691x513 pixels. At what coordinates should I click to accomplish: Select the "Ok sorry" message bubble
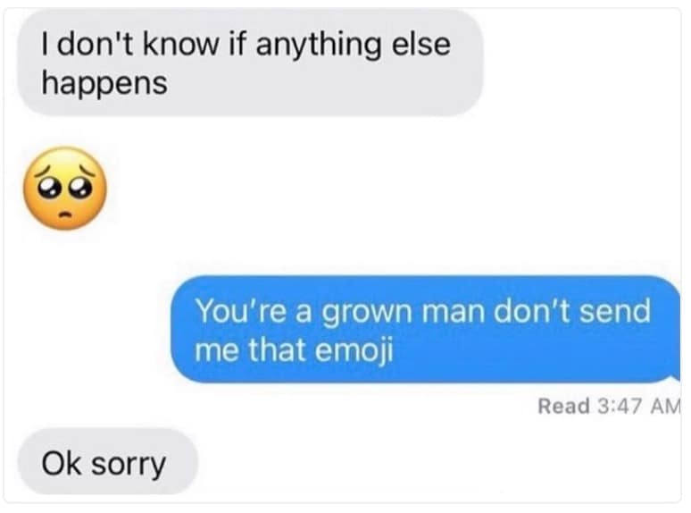point(108,462)
